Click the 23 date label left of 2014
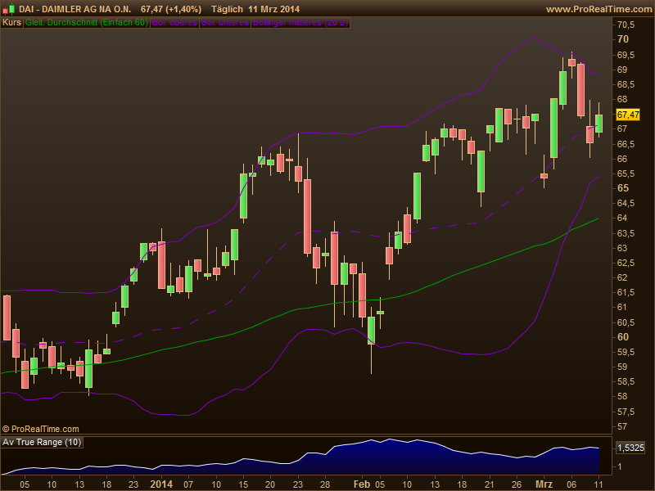Viewport: 655px width, 491px height. coord(133,484)
